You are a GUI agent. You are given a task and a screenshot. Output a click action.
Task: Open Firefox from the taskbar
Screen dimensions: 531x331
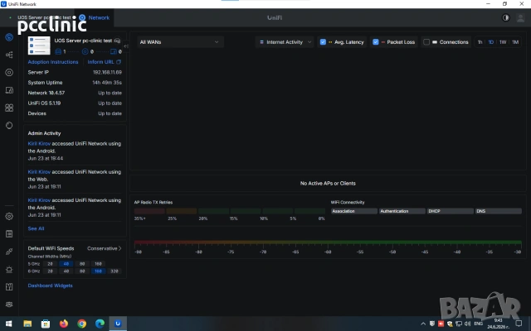[x=64, y=324]
